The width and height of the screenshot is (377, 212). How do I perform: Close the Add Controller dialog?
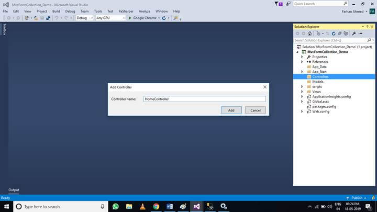click(265, 87)
